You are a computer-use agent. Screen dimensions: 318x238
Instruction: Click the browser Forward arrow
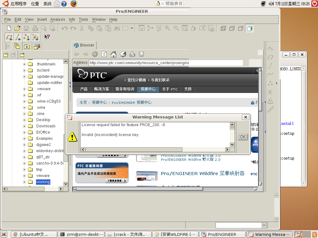click(x=86, y=54)
